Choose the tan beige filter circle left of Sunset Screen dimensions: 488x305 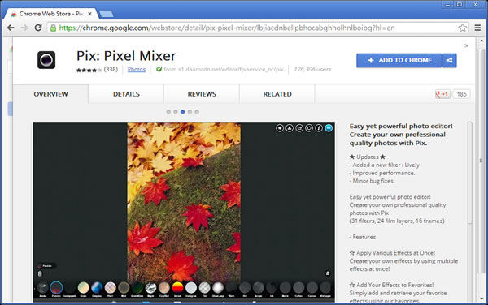coord(164,288)
